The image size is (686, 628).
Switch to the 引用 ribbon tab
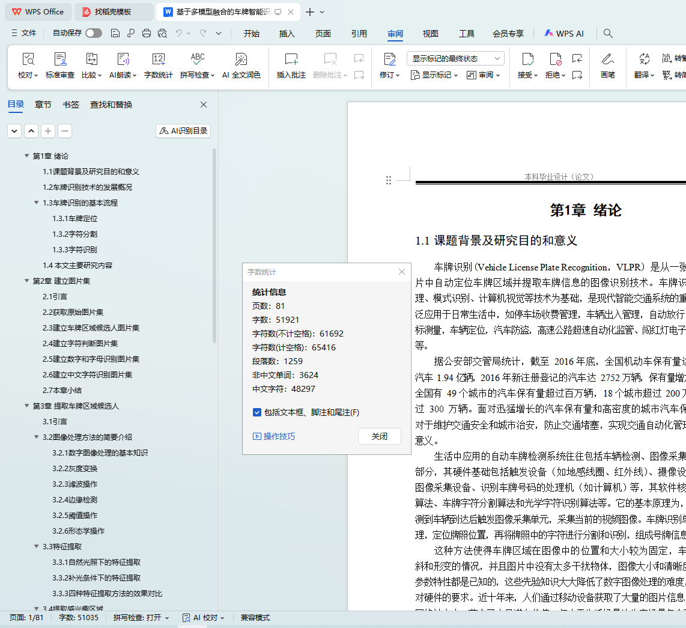[359, 34]
